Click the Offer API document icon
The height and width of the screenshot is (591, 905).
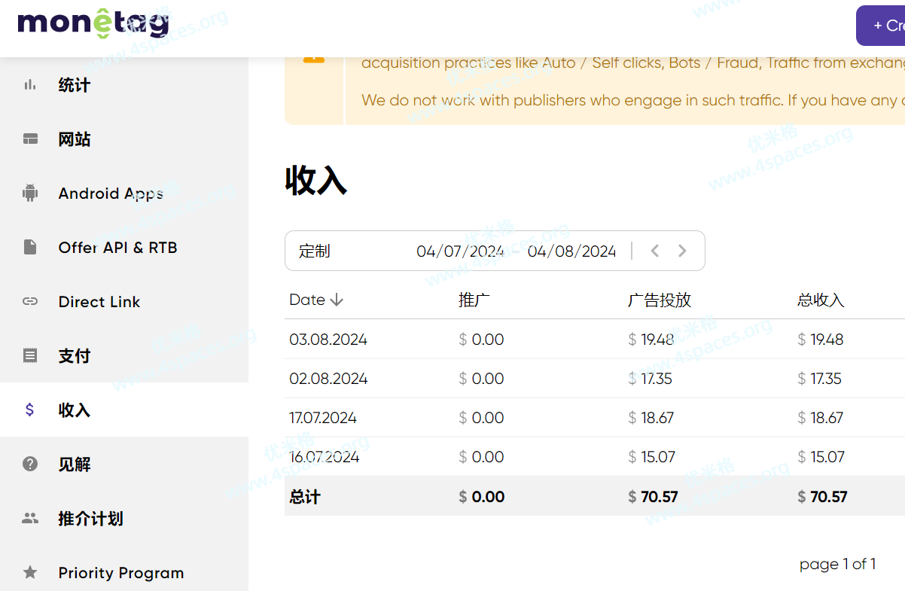(30, 248)
